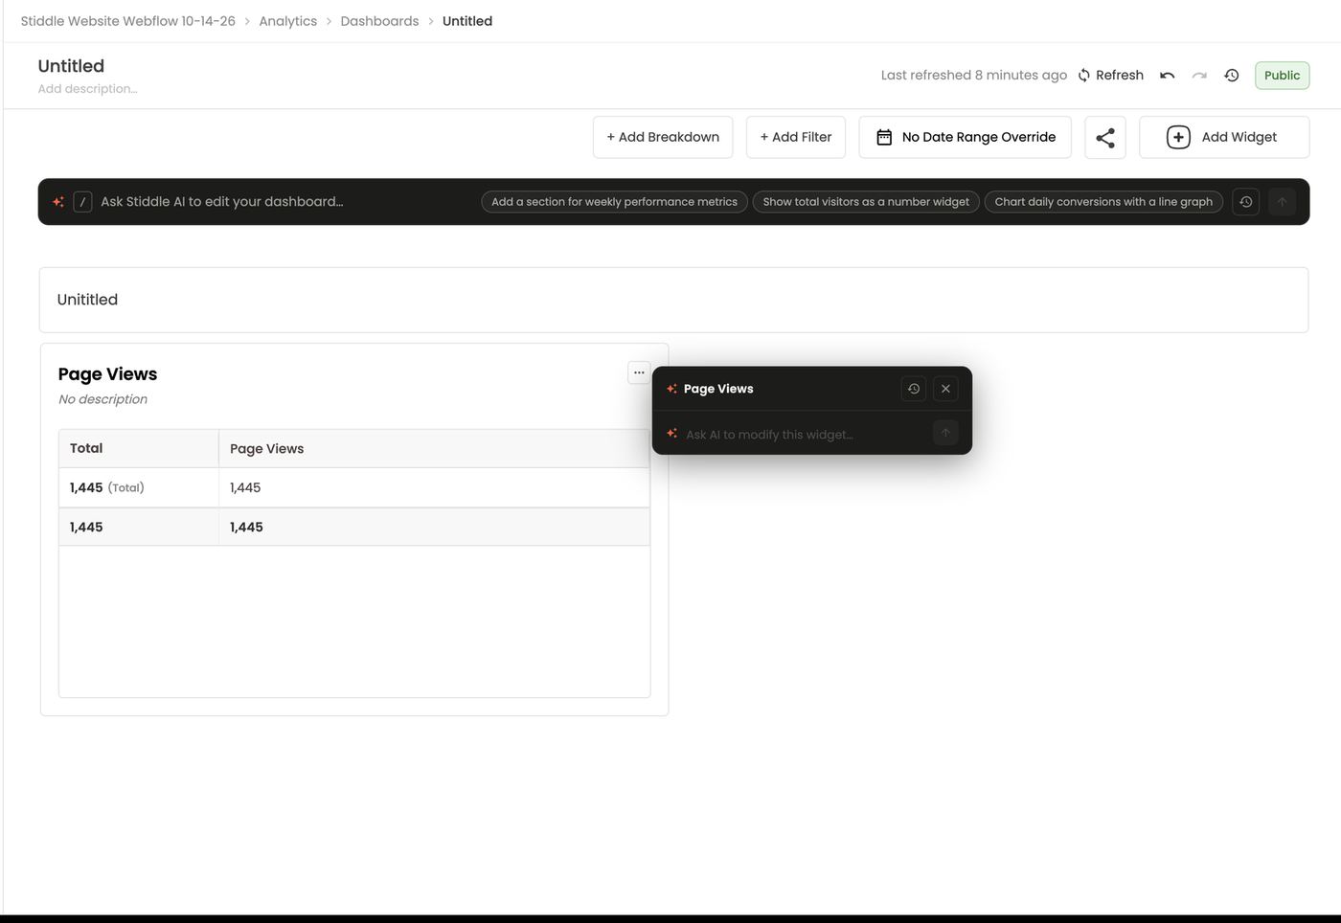The height and width of the screenshot is (923, 1341).
Task: Click the Page Views widget title
Action: (x=107, y=374)
